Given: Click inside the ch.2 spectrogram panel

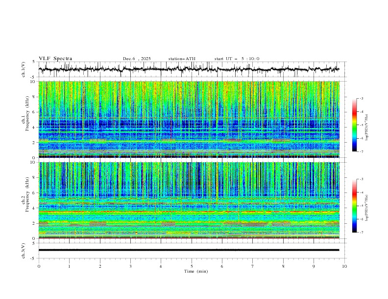Looking at the screenshot, I should (x=189, y=200).
